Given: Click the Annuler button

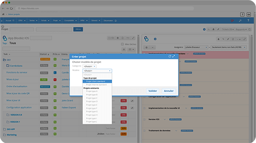Looking at the screenshot, I should point(169,91).
